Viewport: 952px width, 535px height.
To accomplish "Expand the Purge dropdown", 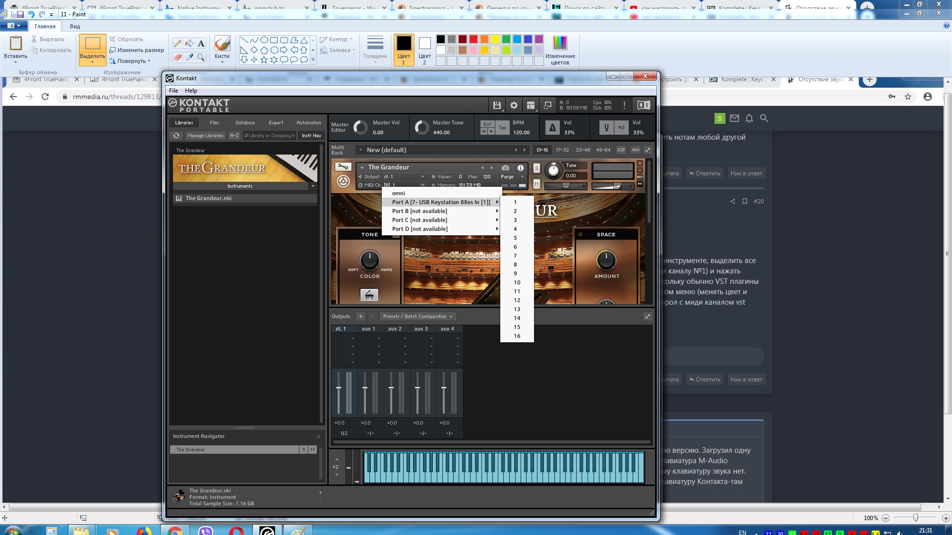I will tap(512, 177).
